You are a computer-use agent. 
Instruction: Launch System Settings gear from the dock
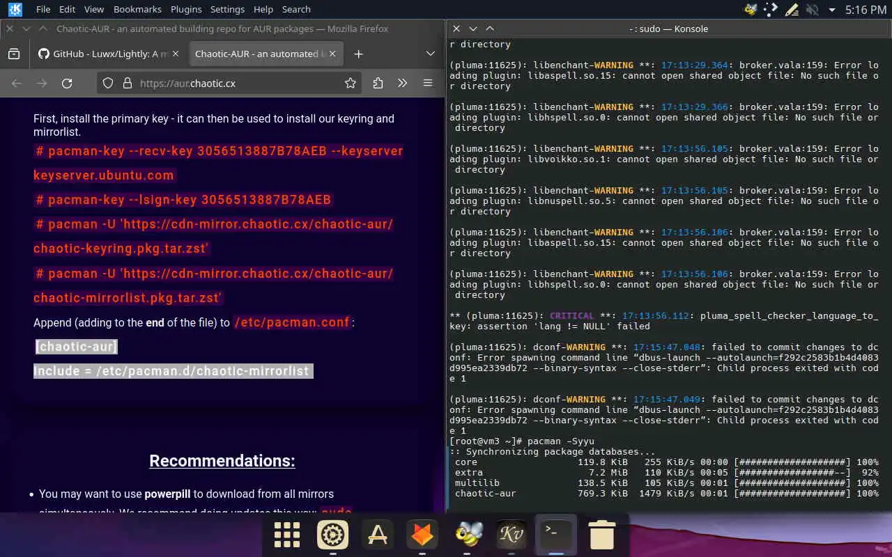[332, 535]
